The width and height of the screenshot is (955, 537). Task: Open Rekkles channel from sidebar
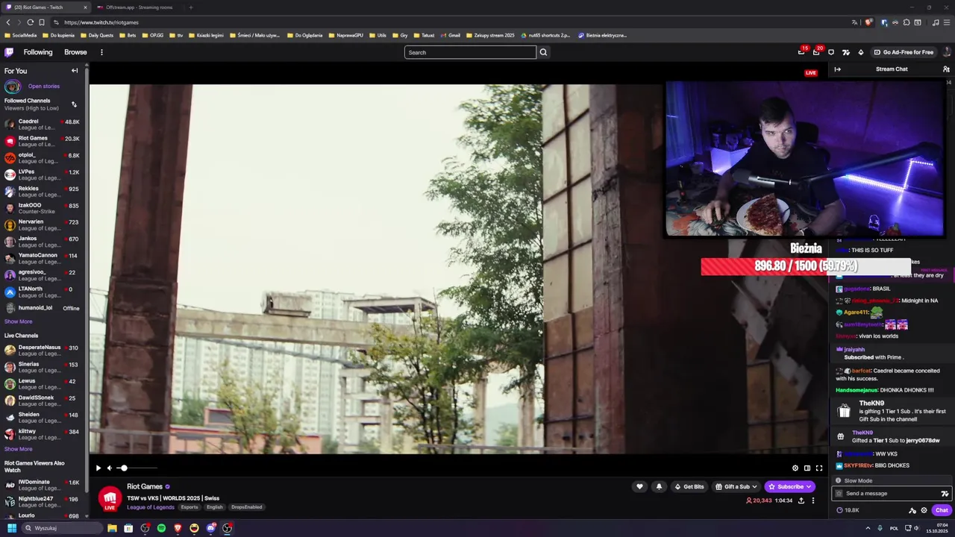pos(43,192)
